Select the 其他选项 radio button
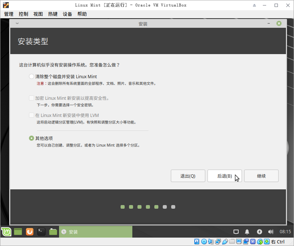 coord(31,138)
